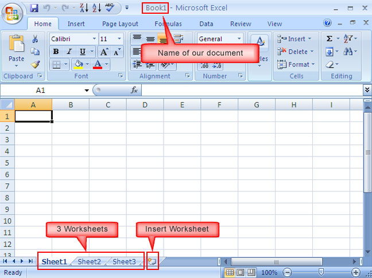Apply the red font color
Image resolution: width=372 pixels, height=278 pixels.
click(98, 64)
